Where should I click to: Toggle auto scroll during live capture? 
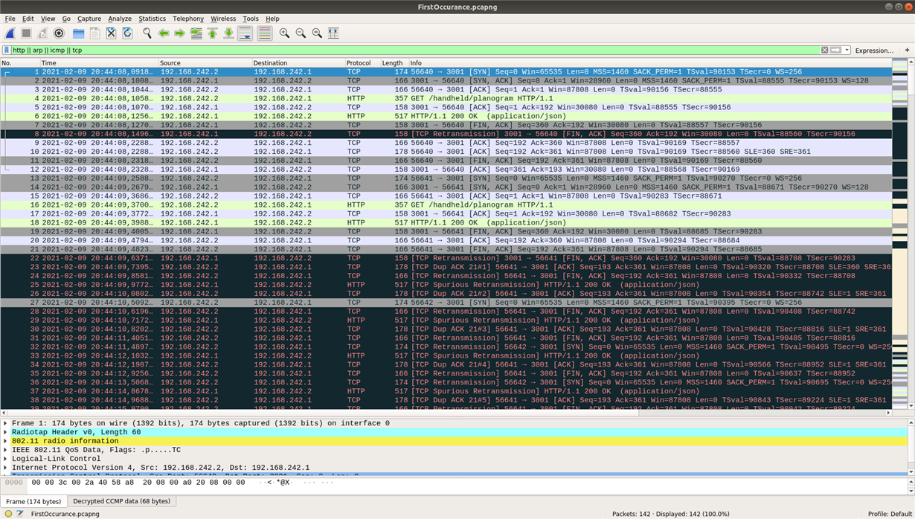245,33
